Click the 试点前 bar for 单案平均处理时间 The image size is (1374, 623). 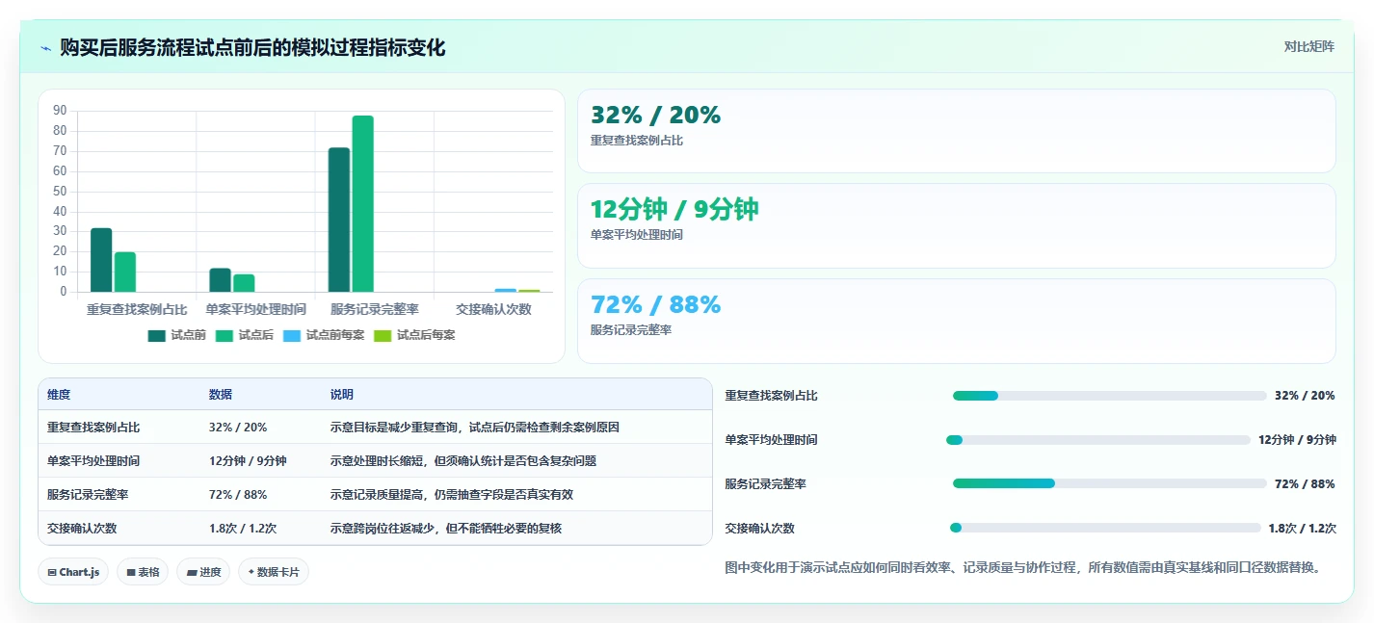coord(220,280)
